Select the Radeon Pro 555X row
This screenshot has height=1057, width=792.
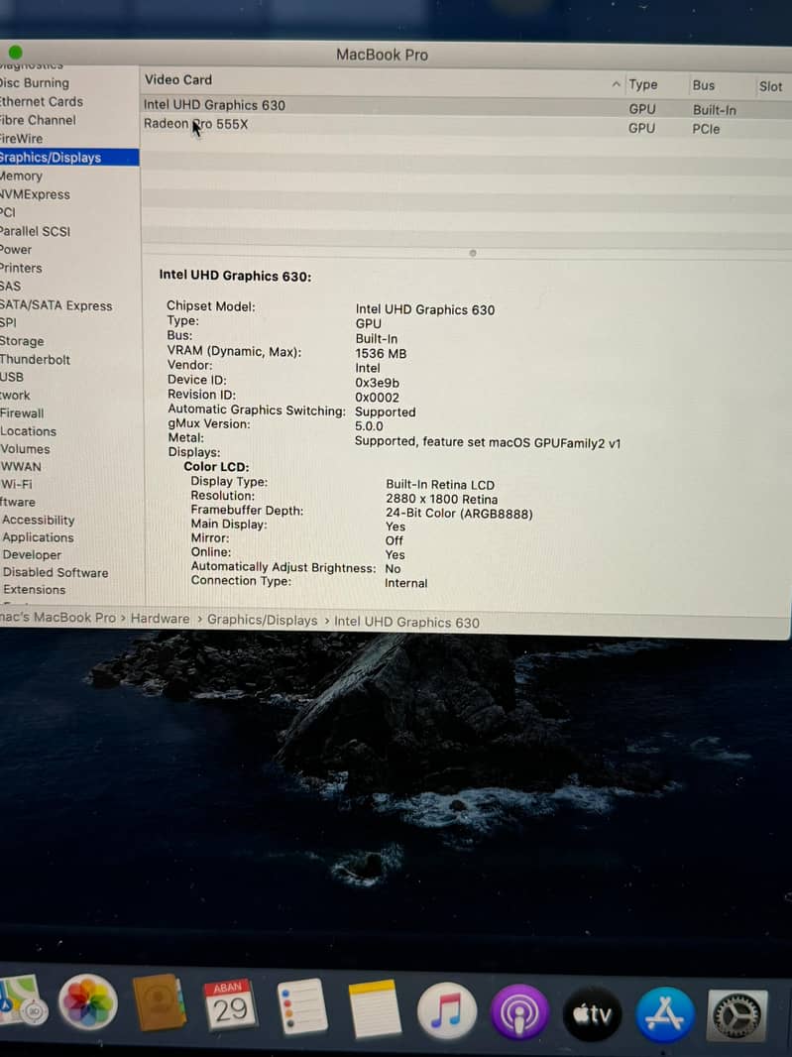[x=195, y=124]
